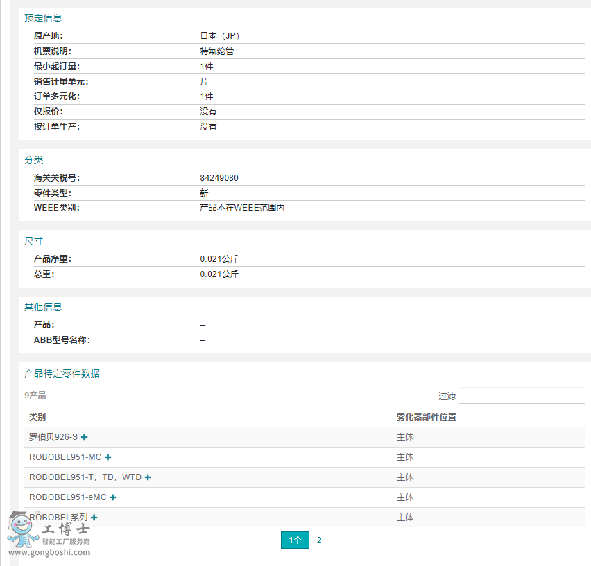This screenshot has width=591, height=566.
Task: Click the 罗伯贝926-S category name
Action: coord(53,437)
